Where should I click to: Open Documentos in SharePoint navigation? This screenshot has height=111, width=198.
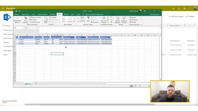8,38
